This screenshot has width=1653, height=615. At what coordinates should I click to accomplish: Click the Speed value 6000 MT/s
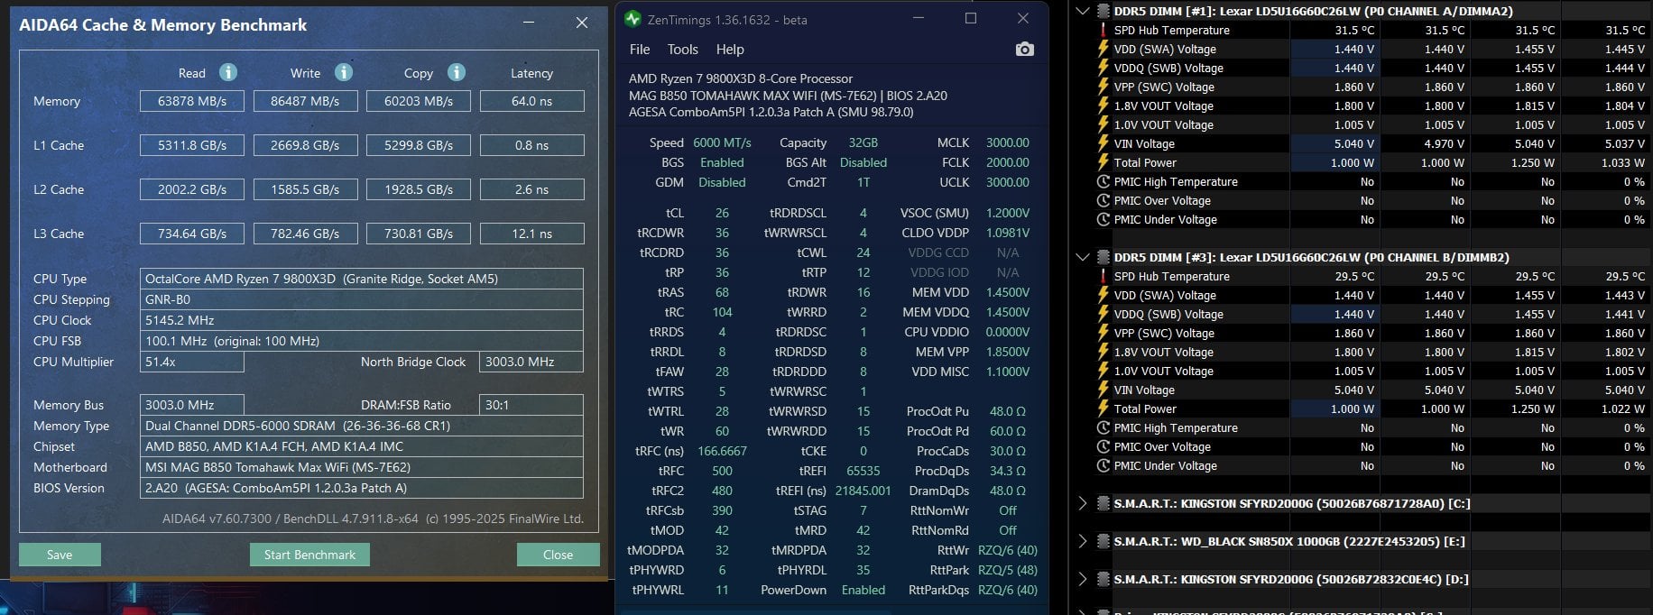pyautogui.click(x=722, y=142)
